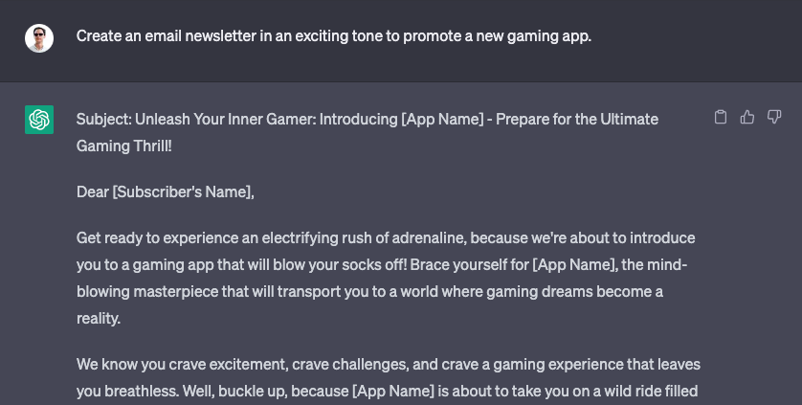Click the word 'reality.' ending the paragraph

[99, 318]
